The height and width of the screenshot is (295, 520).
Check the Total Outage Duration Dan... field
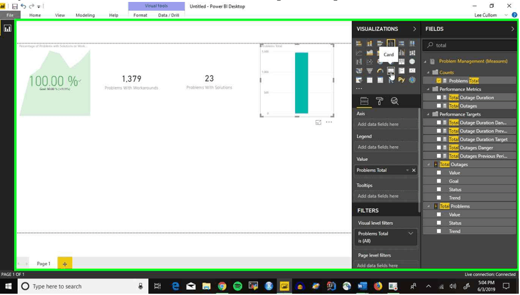(x=439, y=123)
